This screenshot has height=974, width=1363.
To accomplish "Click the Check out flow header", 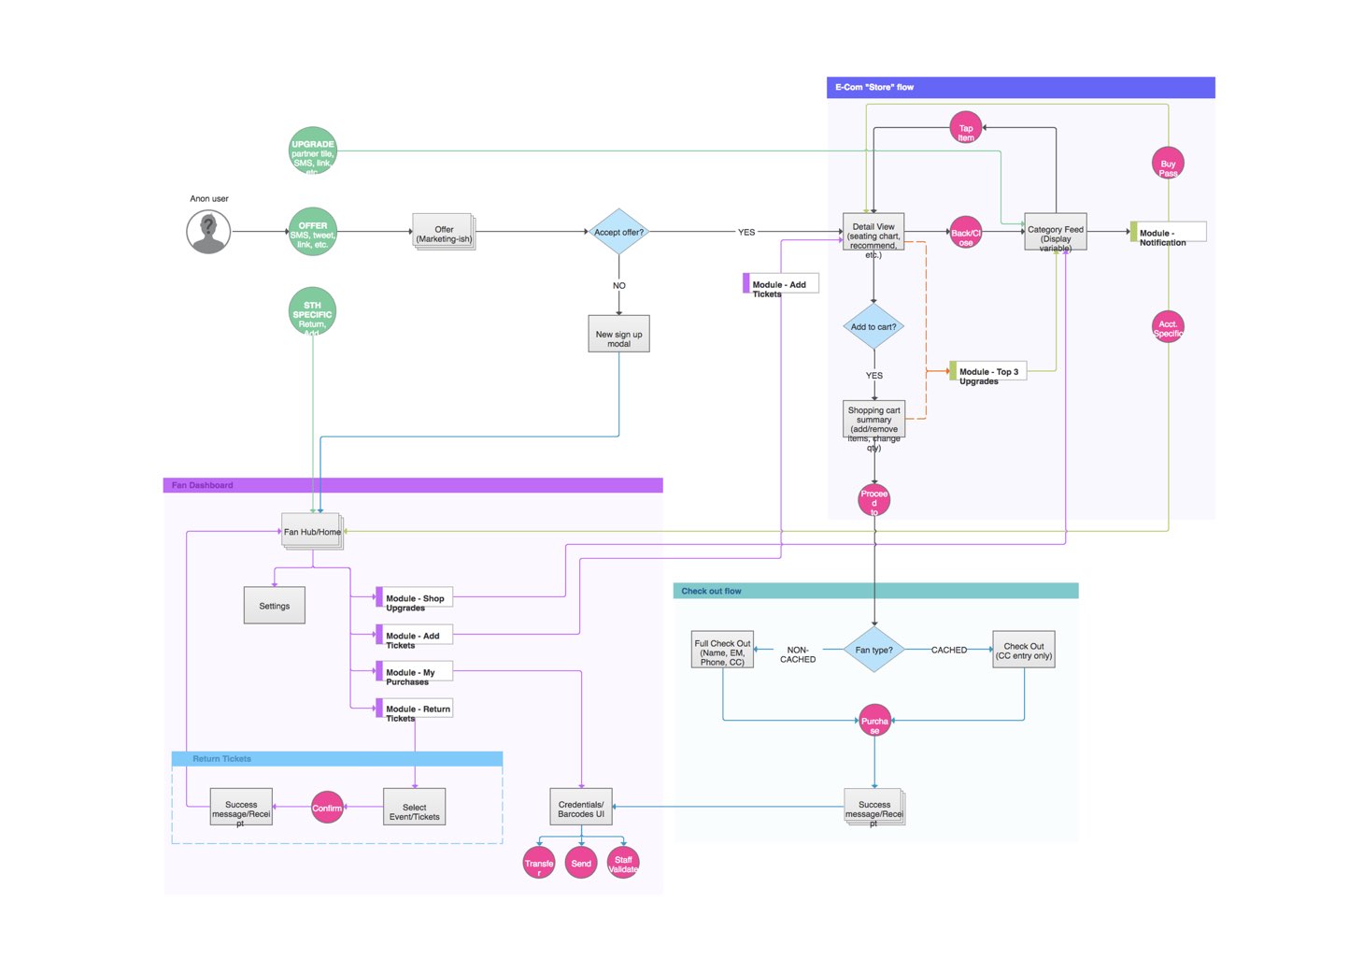I will (875, 591).
